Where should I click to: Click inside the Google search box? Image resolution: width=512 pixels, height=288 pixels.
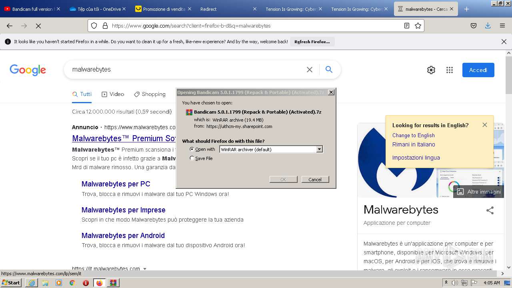186,70
